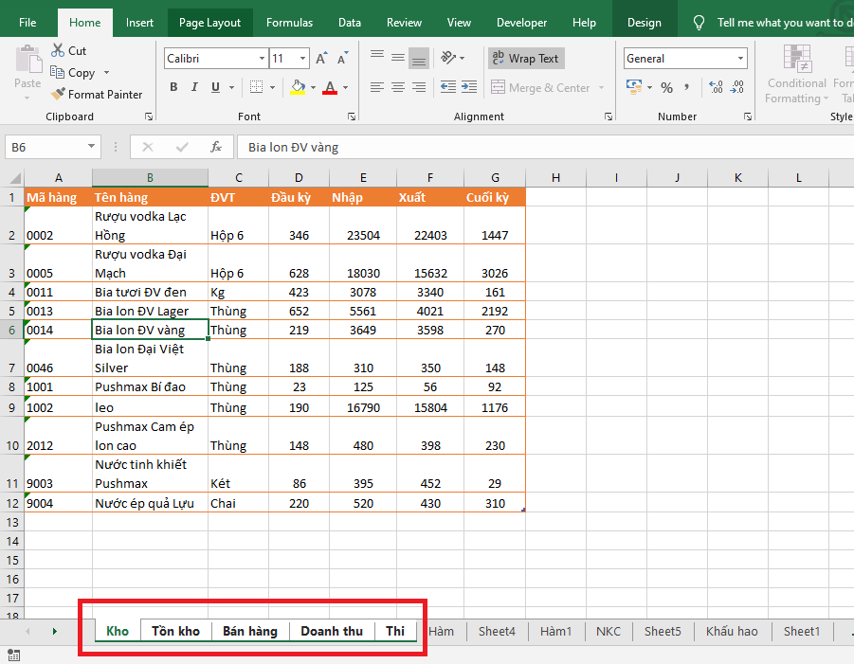Apply center horizontal alignment
This screenshot has width=854, height=664.
click(397, 88)
